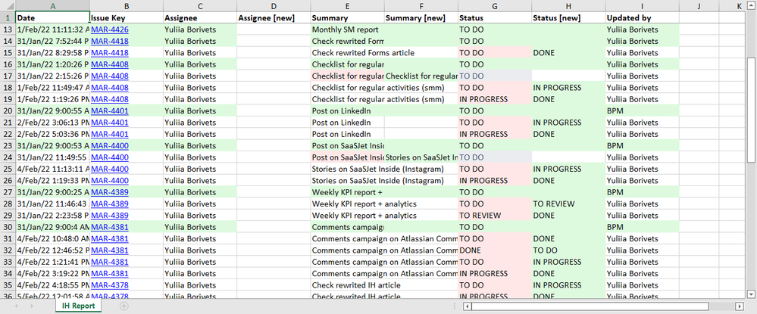This screenshot has height=314, width=757.
Task: Open the MAR-4418 link in row 15
Action: (110, 52)
